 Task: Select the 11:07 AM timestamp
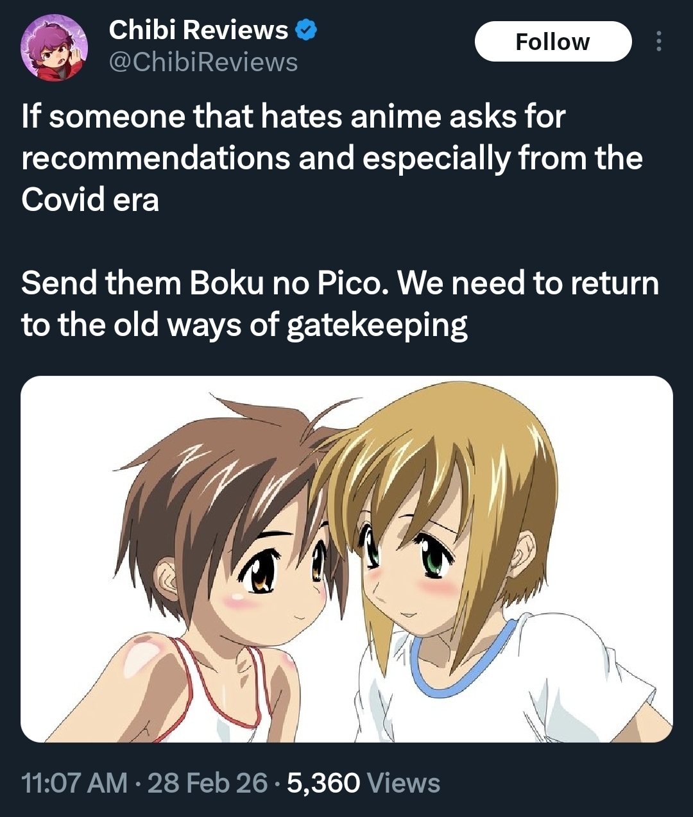click(x=74, y=783)
